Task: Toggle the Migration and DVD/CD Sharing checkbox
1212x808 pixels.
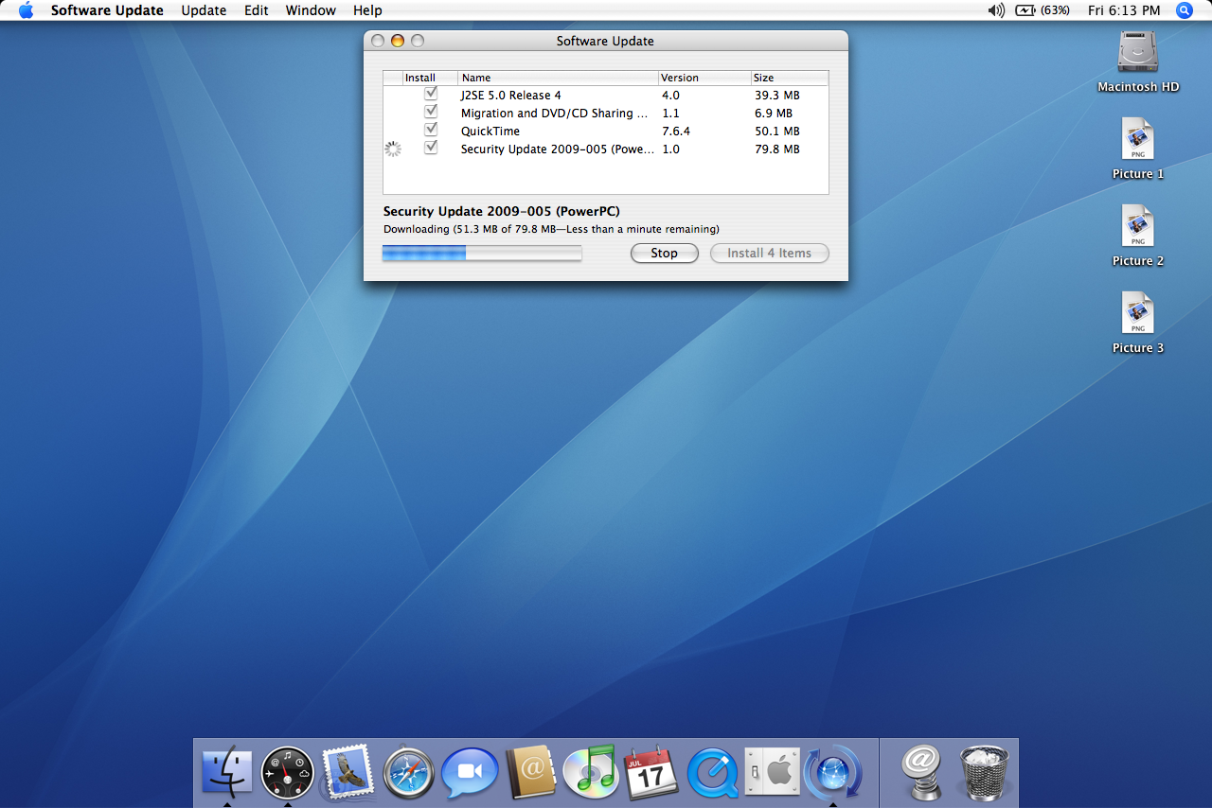Action: 431,112
